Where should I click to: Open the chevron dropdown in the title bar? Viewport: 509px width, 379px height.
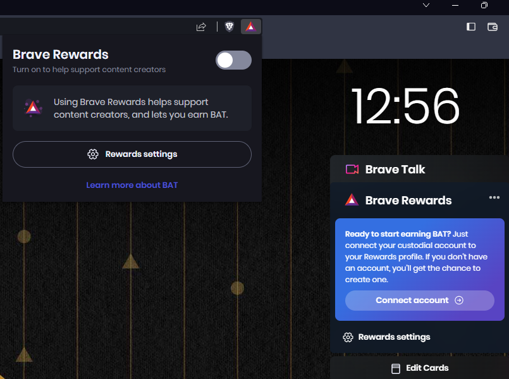(x=426, y=6)
